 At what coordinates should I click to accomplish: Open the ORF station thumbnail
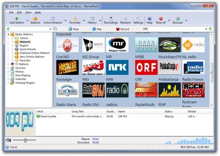pyautogui.click(x=146, y=67)
